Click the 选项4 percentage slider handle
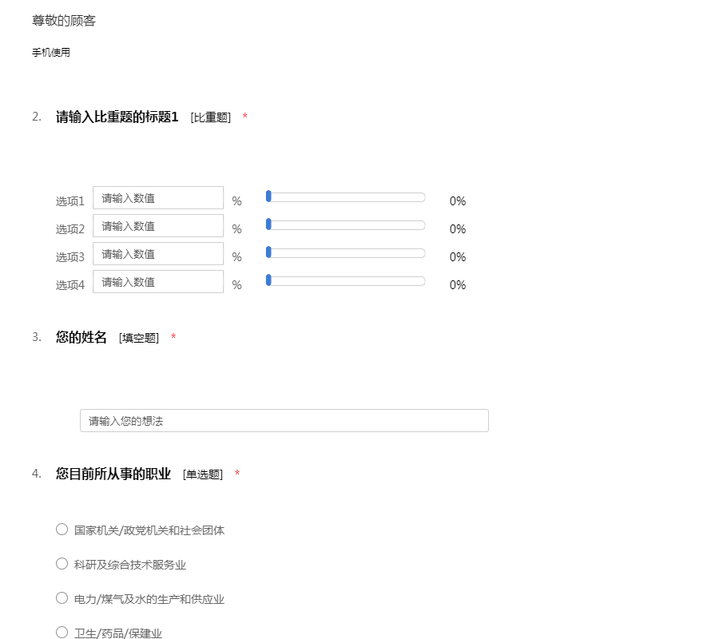The width and height of the screenshot is (719, 639). pyautogui.click(x=268, y=280)
